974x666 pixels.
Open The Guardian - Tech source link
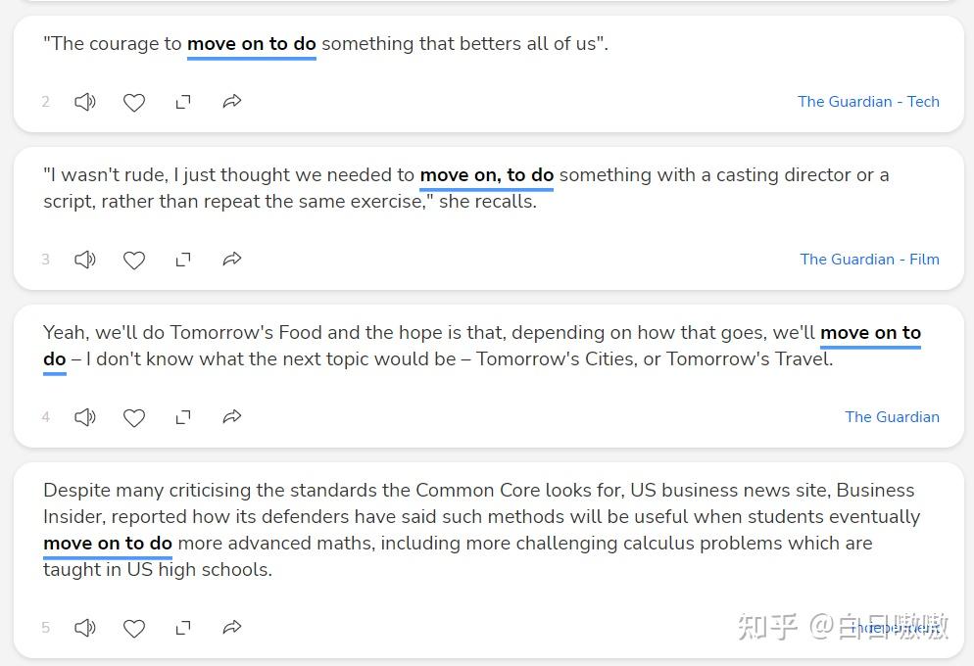coord(868,101)
